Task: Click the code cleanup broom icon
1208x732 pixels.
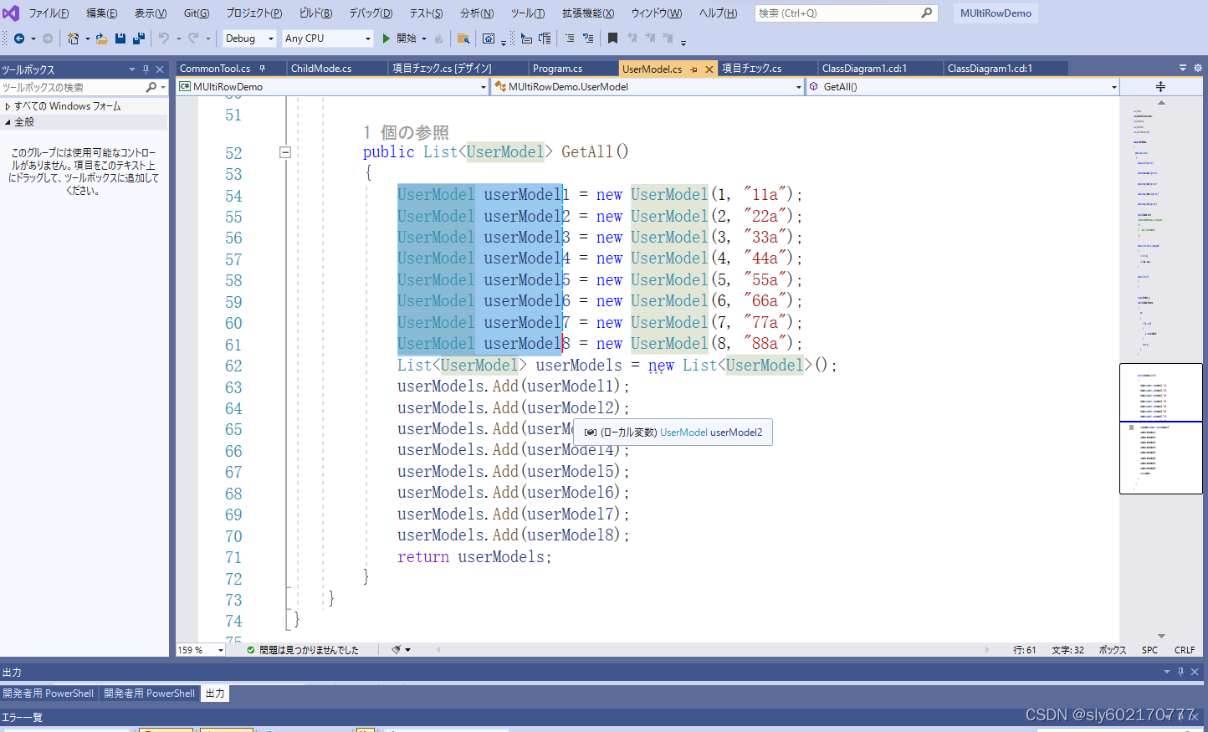Action: point(397,650)
